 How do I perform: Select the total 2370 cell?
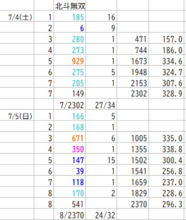coord(133,204)
